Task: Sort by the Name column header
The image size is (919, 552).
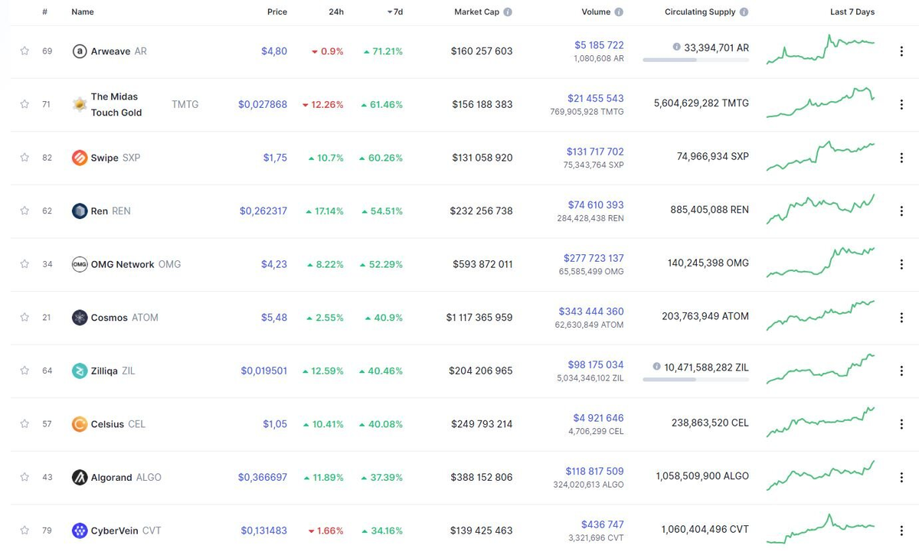Action: tap(83, 12)
